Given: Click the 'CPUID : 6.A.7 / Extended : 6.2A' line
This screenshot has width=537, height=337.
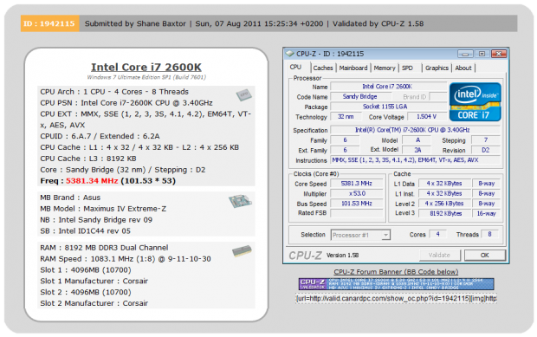Looking at the screenshot, I should click(100, 136).
